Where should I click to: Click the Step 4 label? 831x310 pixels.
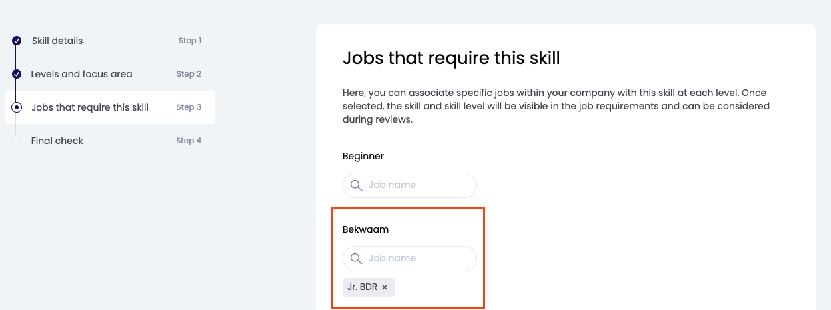pyautogui.click(x=189, y=141)
